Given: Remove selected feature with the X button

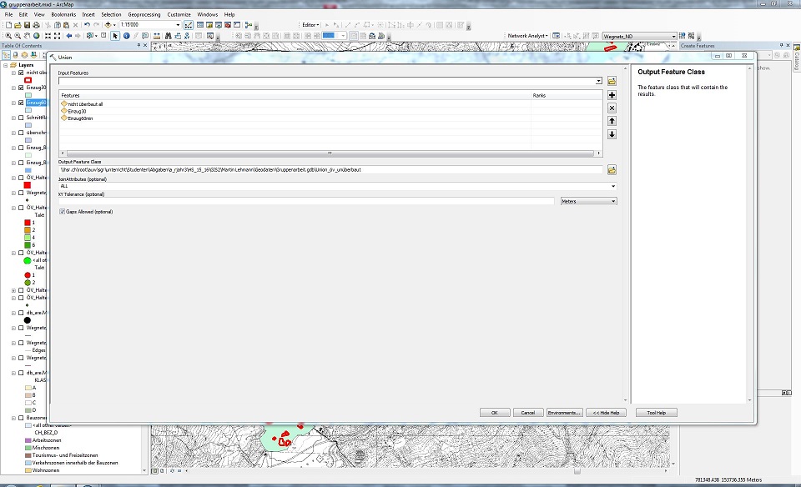Looking at the screenshot, I should [612, 108].
